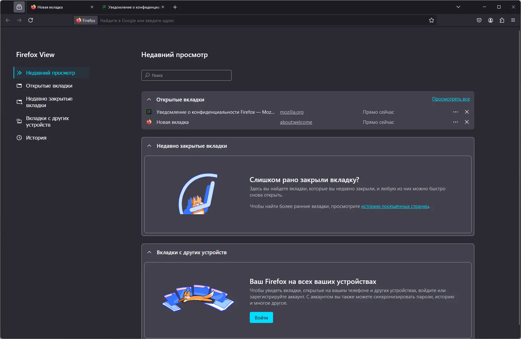
Task: Close the 'Уведомление о конфиденциальности' browser tab
Action: pos(163,7)
